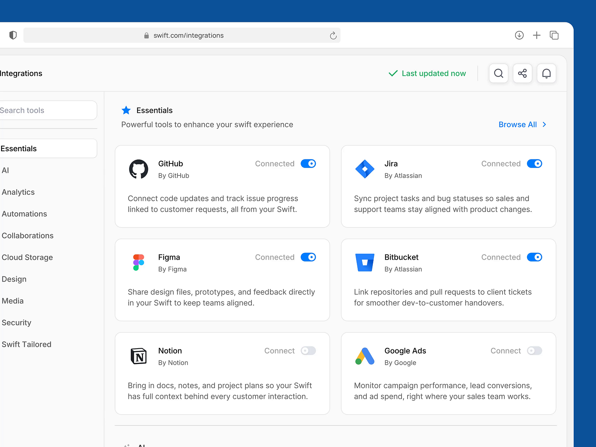This screenshot has width=596, height=447.
Task: Open the Analytics category
Action: 18,192
